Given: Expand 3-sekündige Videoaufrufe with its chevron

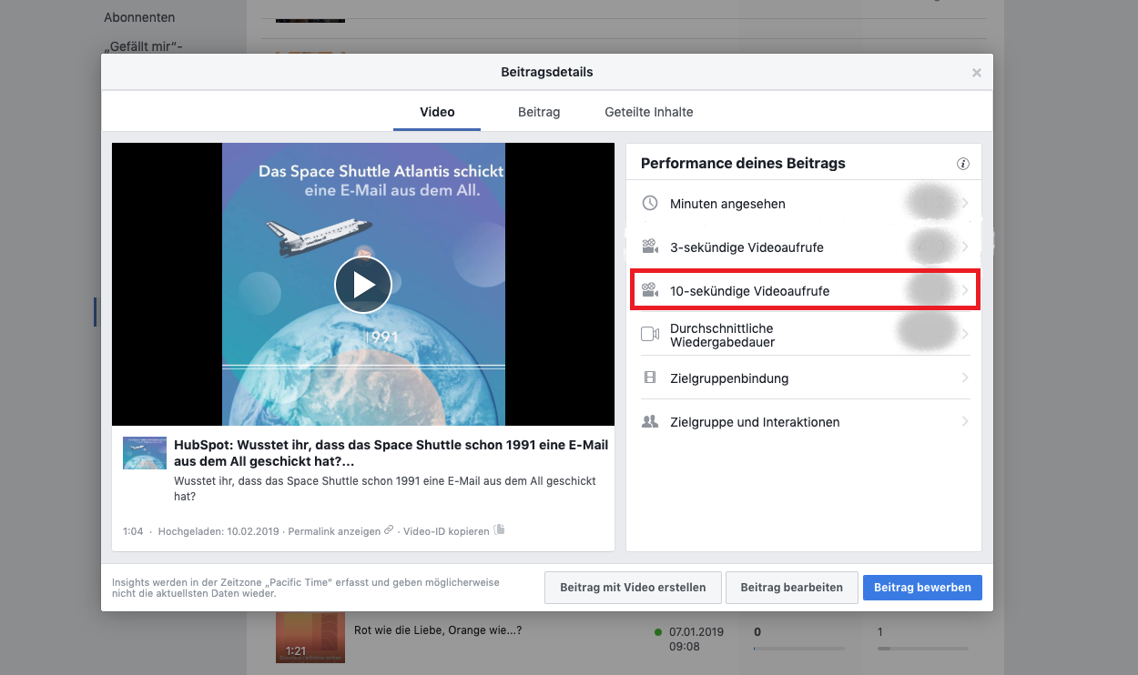Looking at the screenshot, I should (x=965, y=247).
